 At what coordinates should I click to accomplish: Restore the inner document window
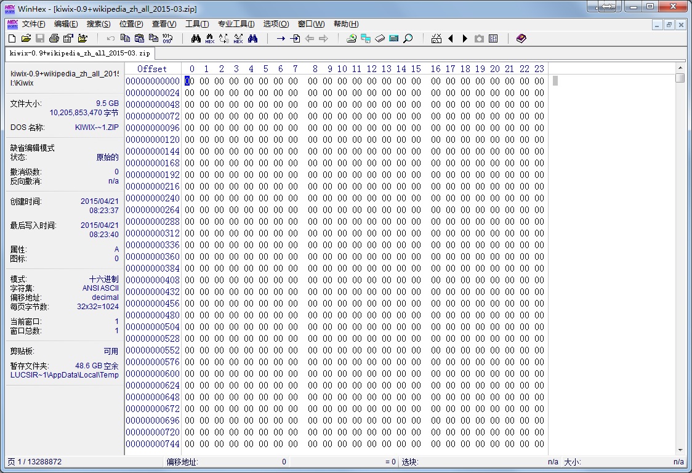click(x=669, y=25)
